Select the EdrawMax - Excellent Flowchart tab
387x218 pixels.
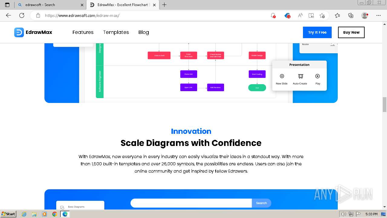[122, 5]
